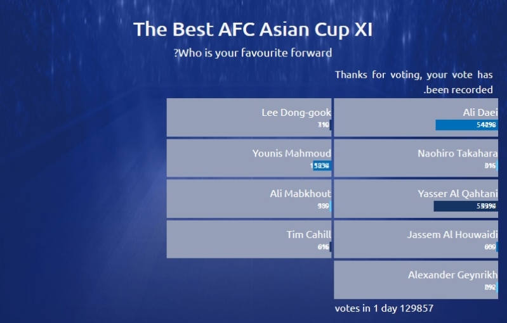
Task: Choose the Alexander Geynrikh card
Action: (x=416, y=280)
